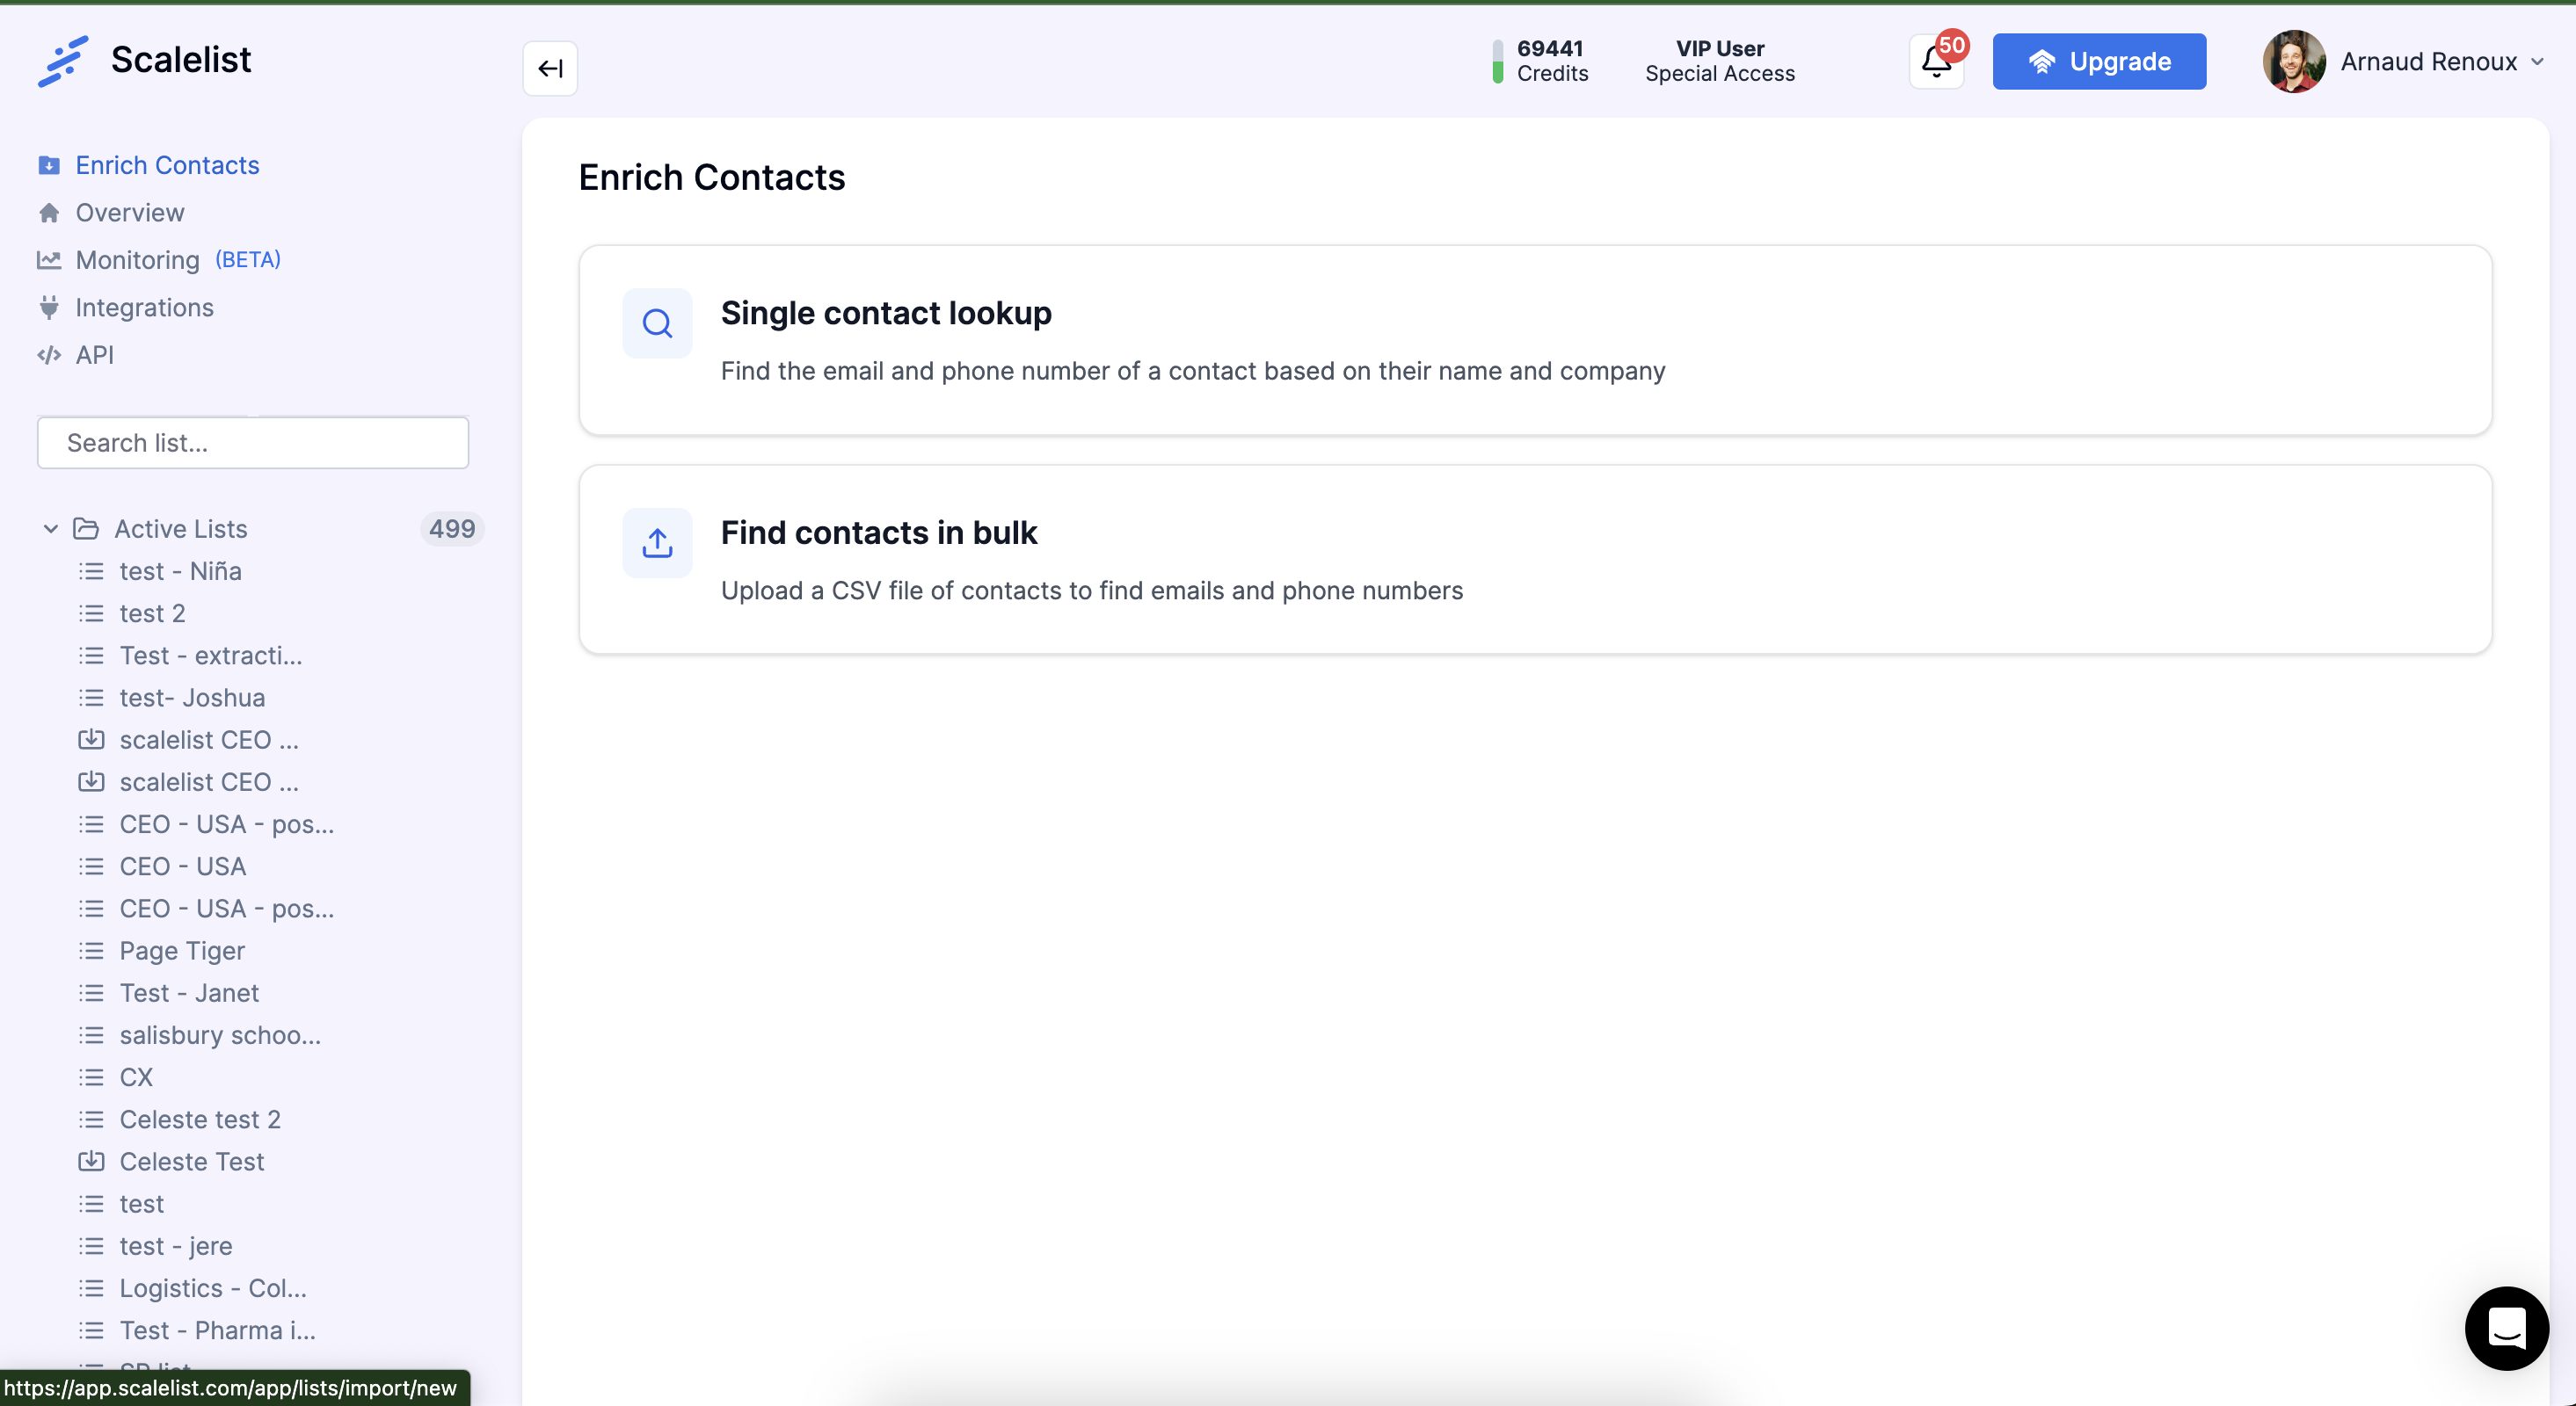Image resolution: width=2576 pixels, height=1406 pixels.
Task: Collapse the sidebar with the arrow icon
Action: (x=550, y=68)
